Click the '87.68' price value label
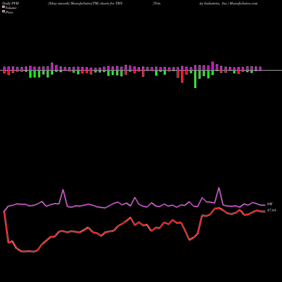This screenshot has width=282, height=282. (x=272, y=210)
